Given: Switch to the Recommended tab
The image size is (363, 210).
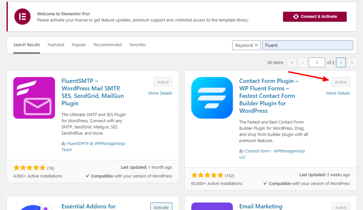Looking at the screenshot, I should (x=107, y=45).
